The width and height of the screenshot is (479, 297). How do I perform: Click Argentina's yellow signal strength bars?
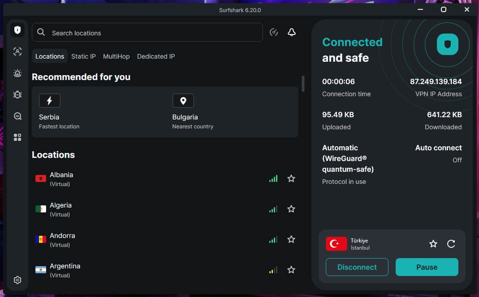(273, 270)
